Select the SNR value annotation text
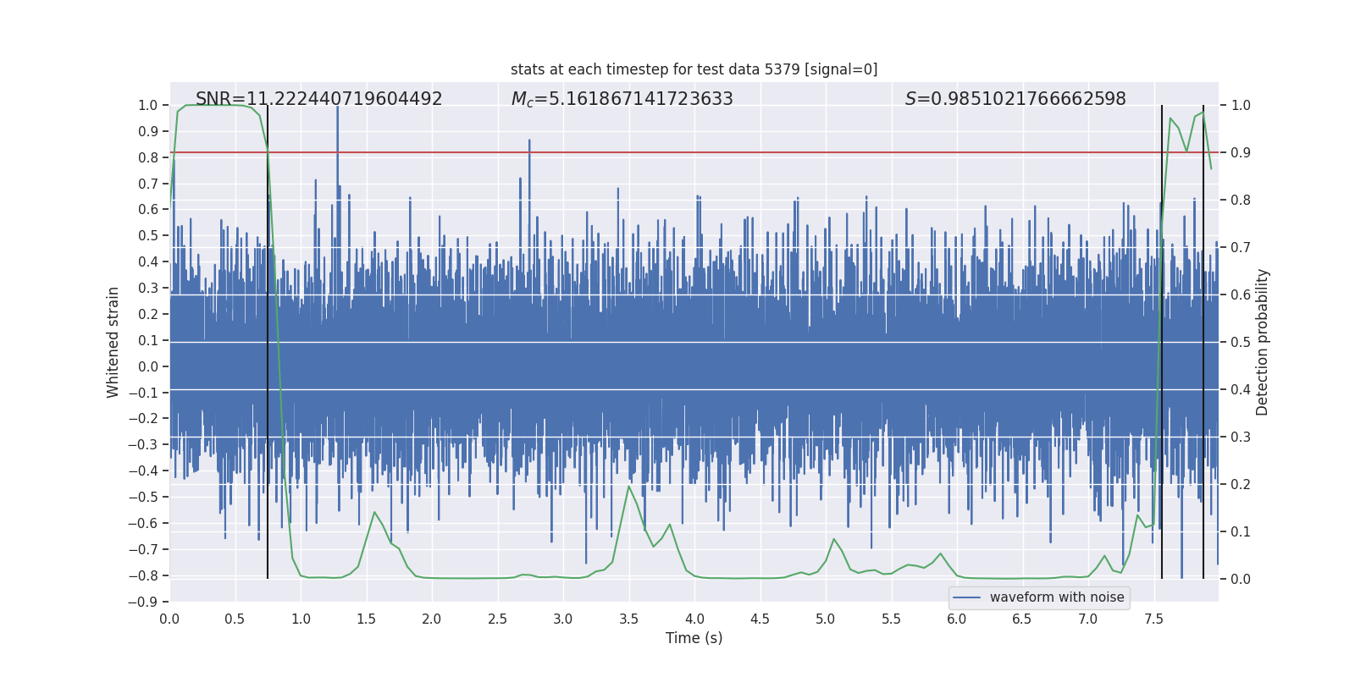The width and height of the screenshot is (1355, 677). tap(318, 99)
